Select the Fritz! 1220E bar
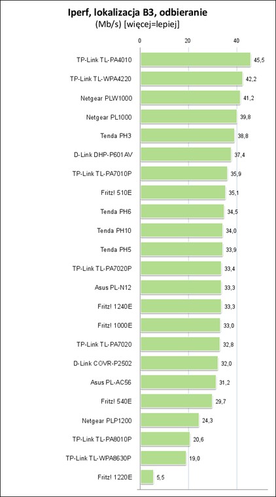The width and height of the screenshot is (276, 497). coord(147,477)
